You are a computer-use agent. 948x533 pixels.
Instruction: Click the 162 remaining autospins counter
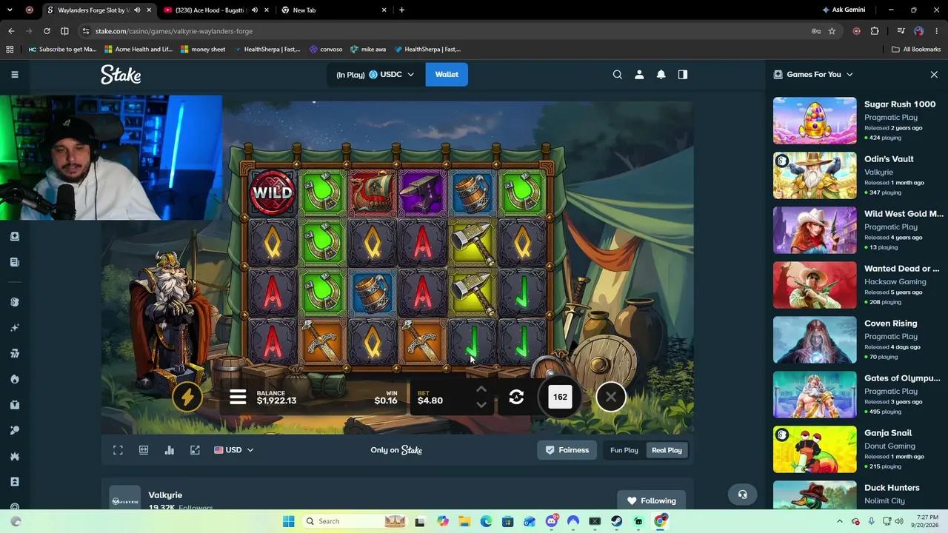(x=560, y=397)
